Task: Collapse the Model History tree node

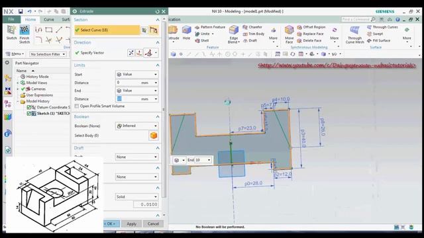Action: [18, 101]
